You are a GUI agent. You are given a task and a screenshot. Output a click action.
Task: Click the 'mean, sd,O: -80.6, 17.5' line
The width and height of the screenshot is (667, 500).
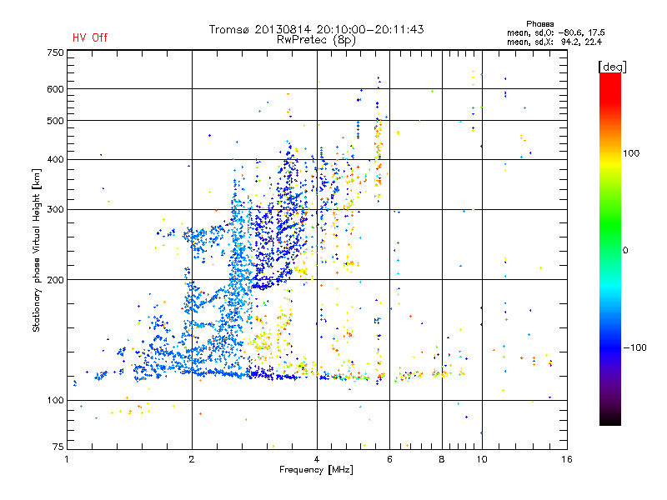[555, 32]
